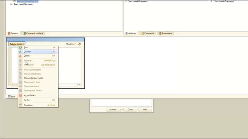
Task: Click the red X Delete icon
Action: coord(21,56)
